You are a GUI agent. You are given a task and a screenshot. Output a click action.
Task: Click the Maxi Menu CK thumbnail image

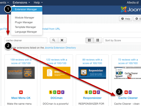pyautogui.click(x=21, y=73)
